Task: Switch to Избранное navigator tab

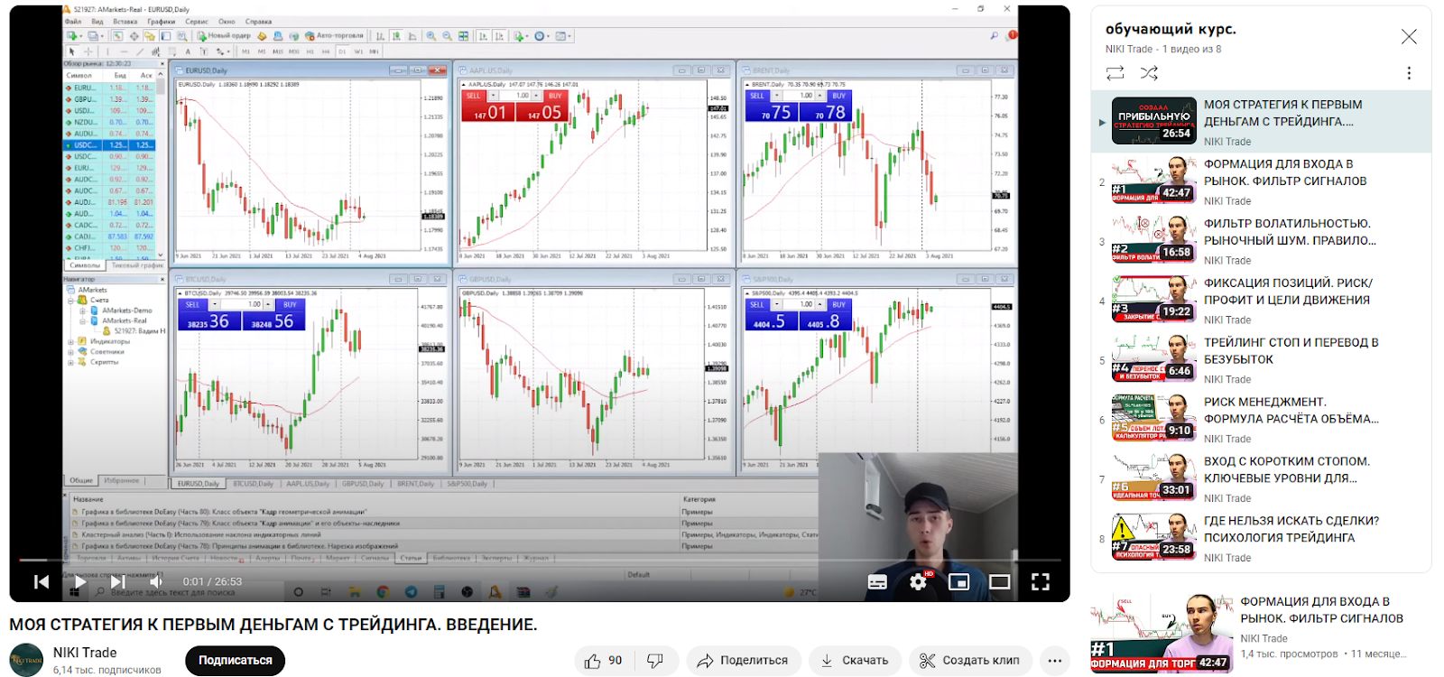Action: coord(121,480)
